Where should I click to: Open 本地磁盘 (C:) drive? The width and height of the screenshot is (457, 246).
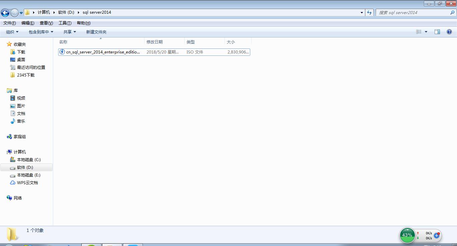click(x=29, y=159)
